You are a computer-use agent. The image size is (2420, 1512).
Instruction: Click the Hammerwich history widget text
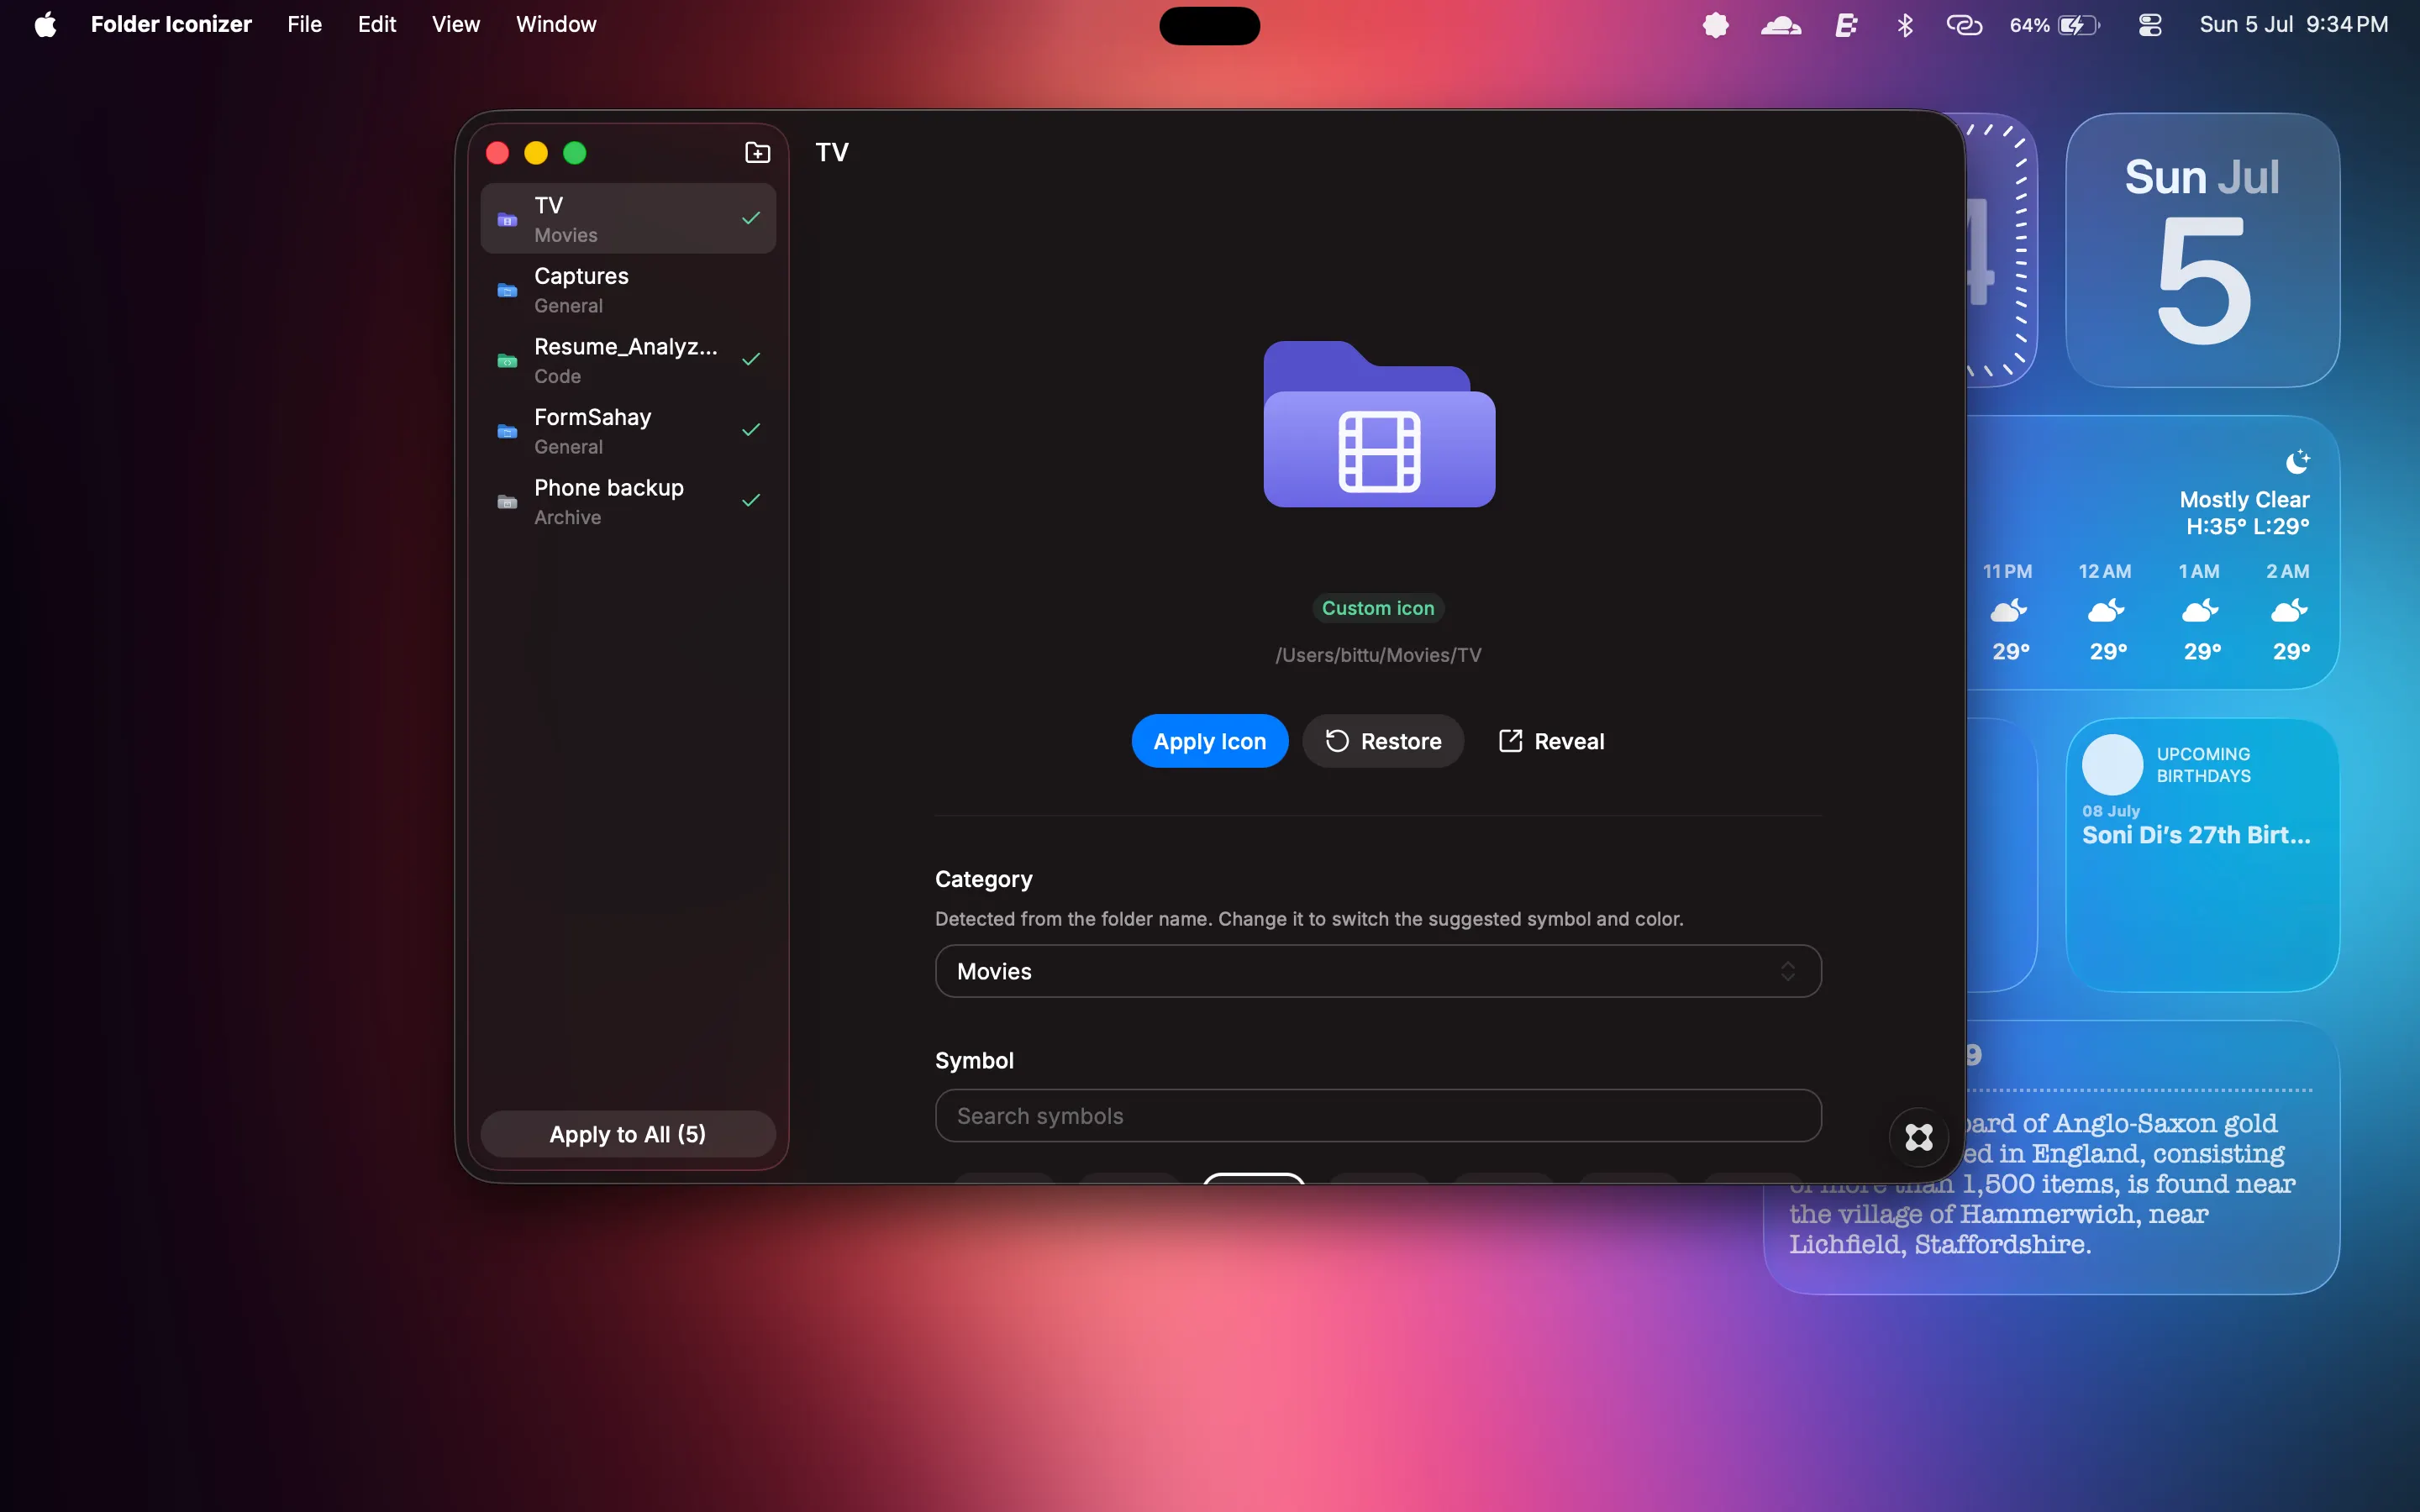(x=2040, y=1184)
